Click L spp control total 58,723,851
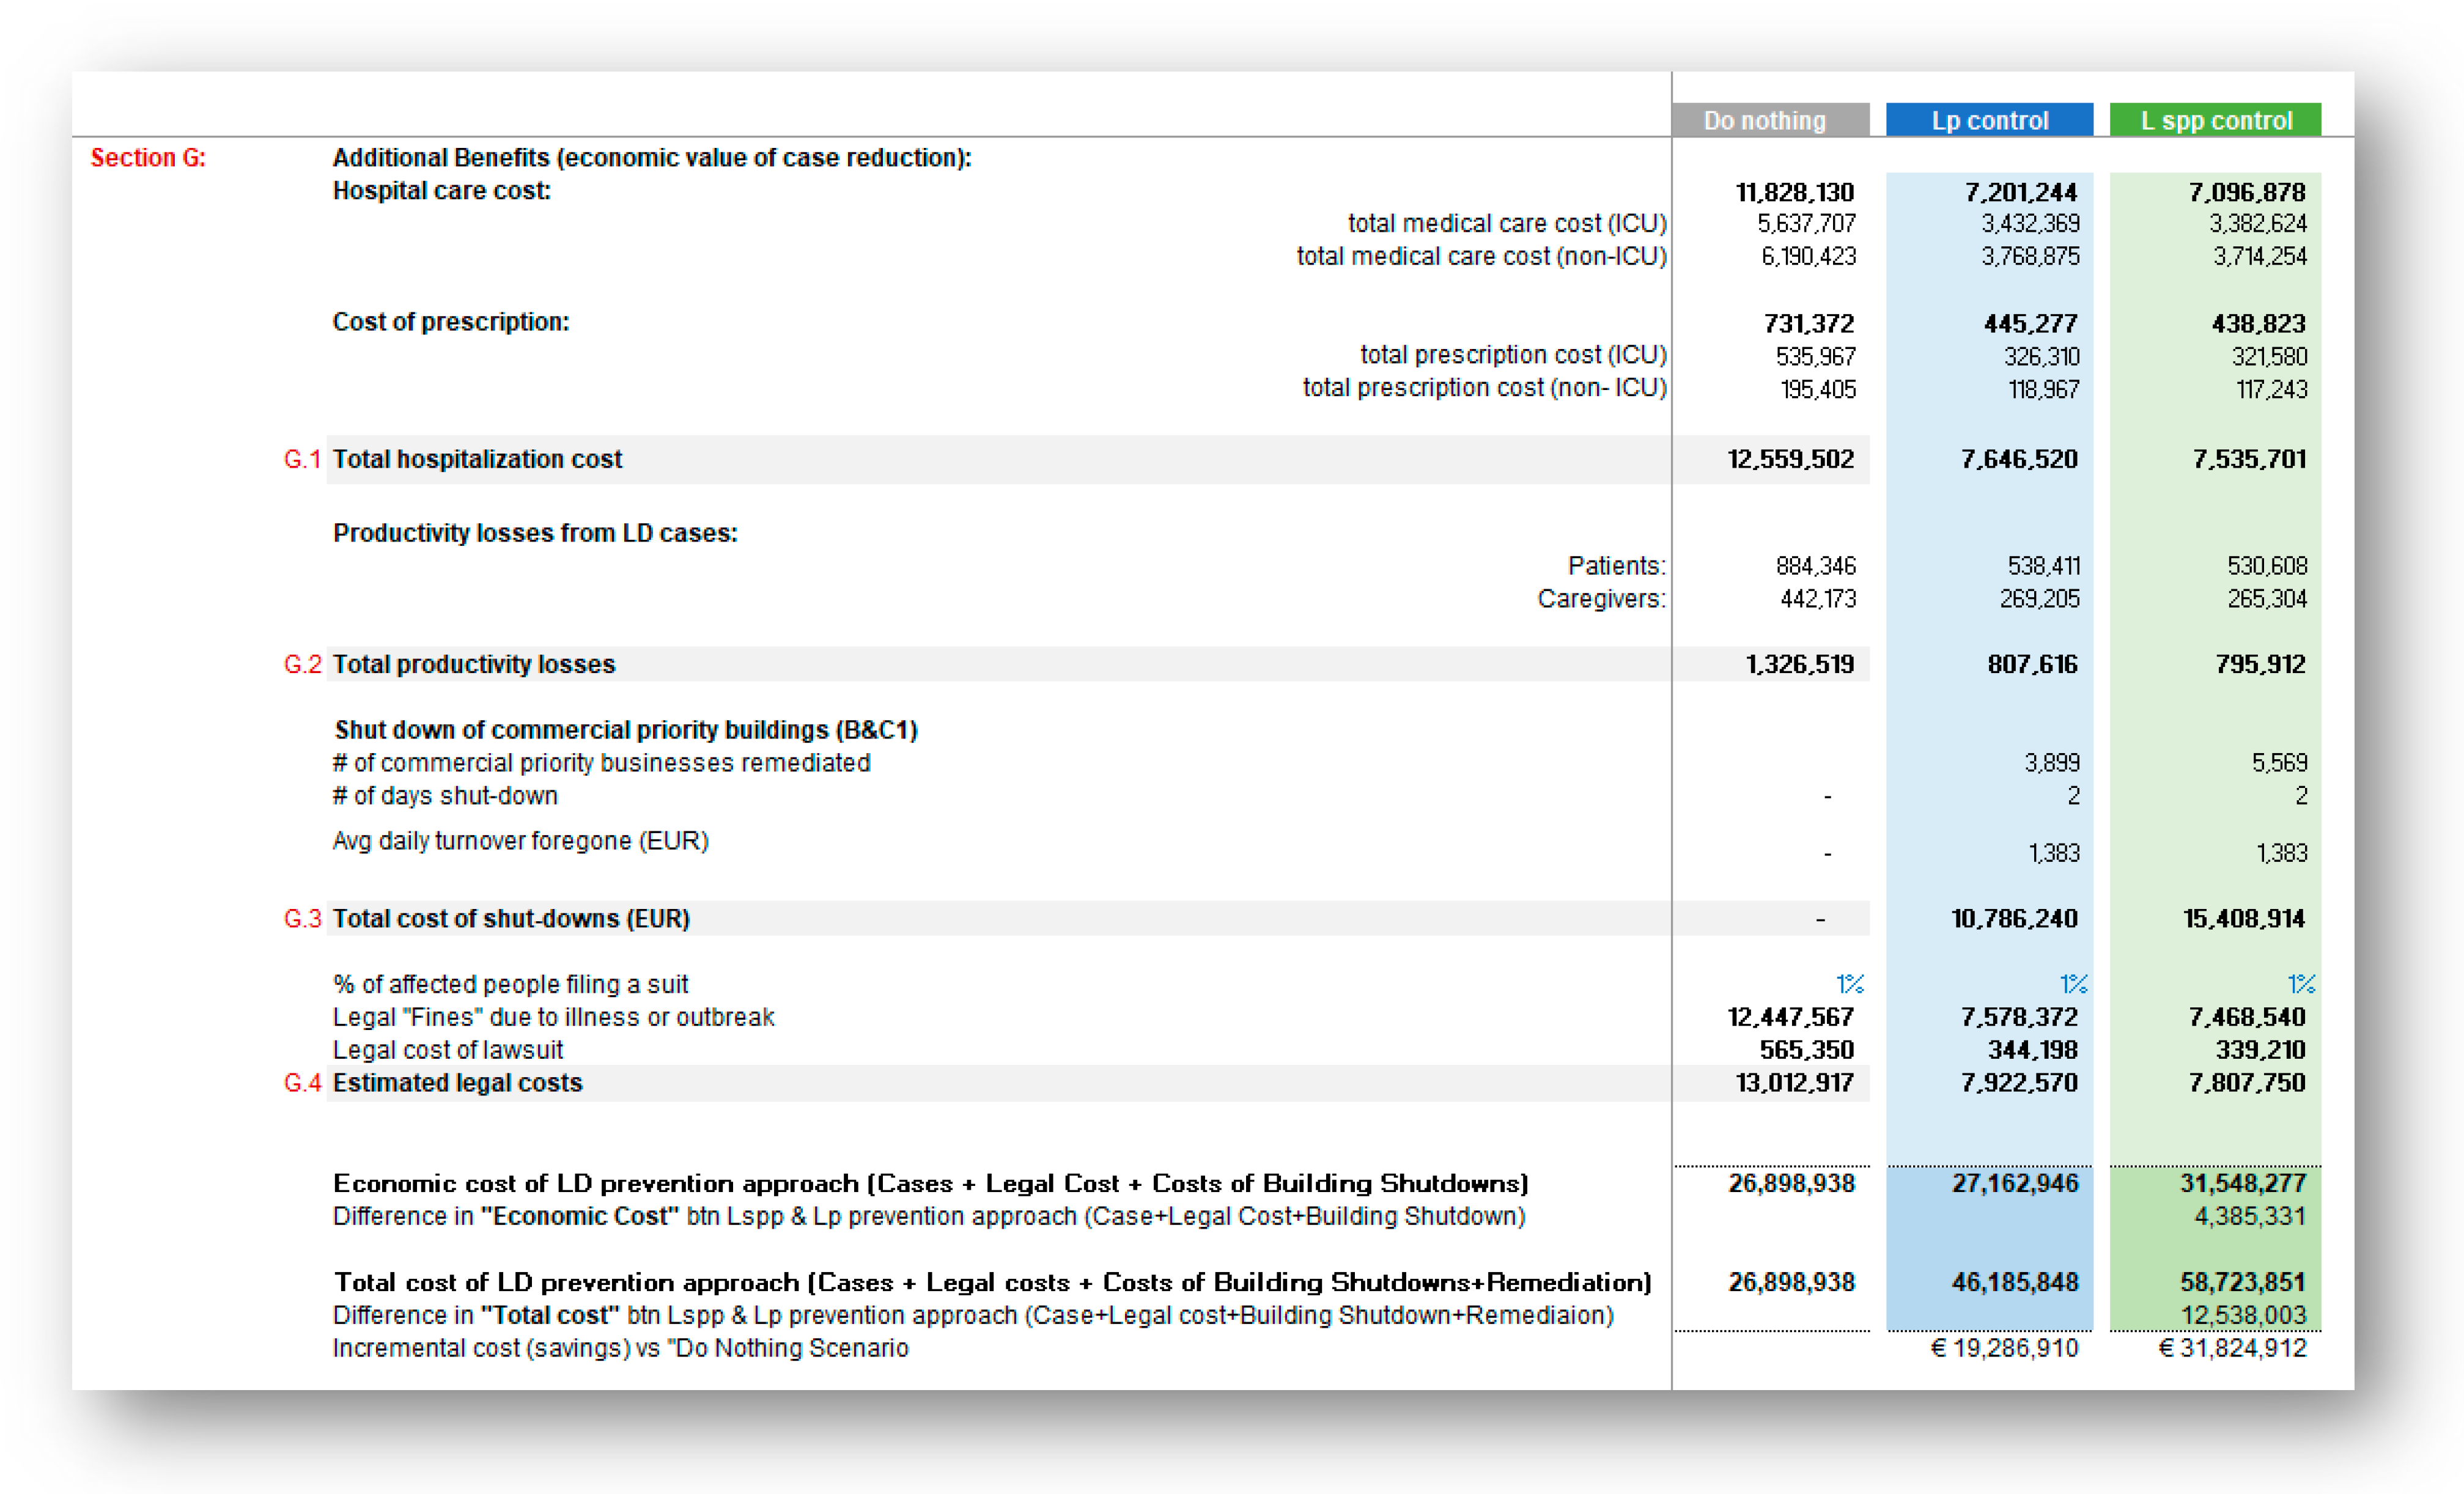Screen dimensions: 2464x1494 point(2242,1282)
